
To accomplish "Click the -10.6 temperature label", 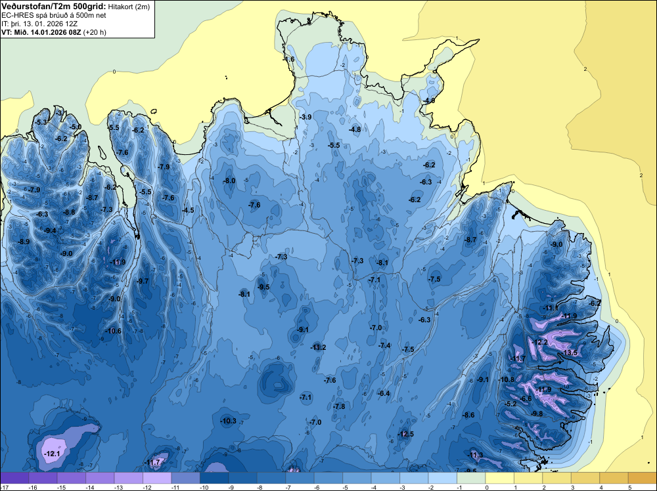I will tap(113, 331).
